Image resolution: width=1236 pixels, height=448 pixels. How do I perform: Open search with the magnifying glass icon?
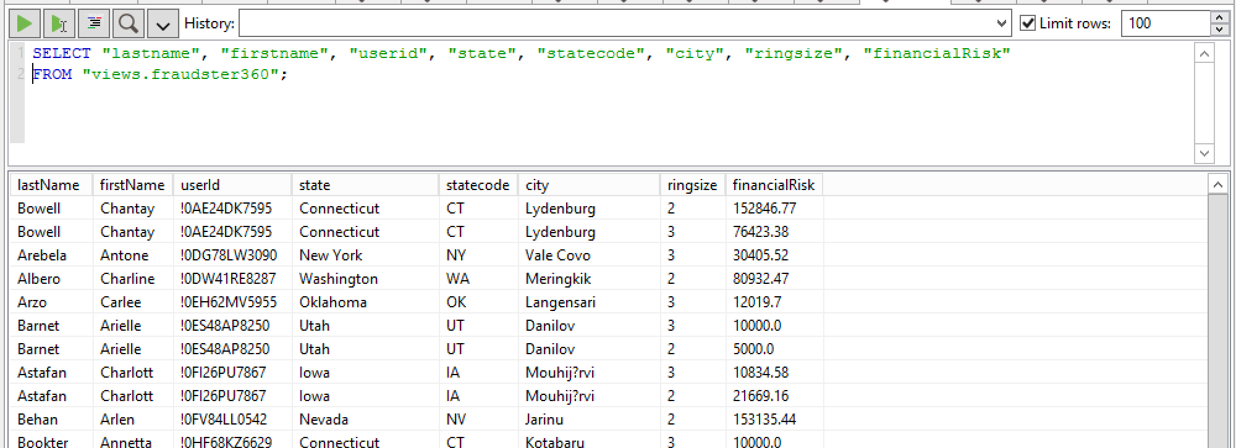coord(129,24)
